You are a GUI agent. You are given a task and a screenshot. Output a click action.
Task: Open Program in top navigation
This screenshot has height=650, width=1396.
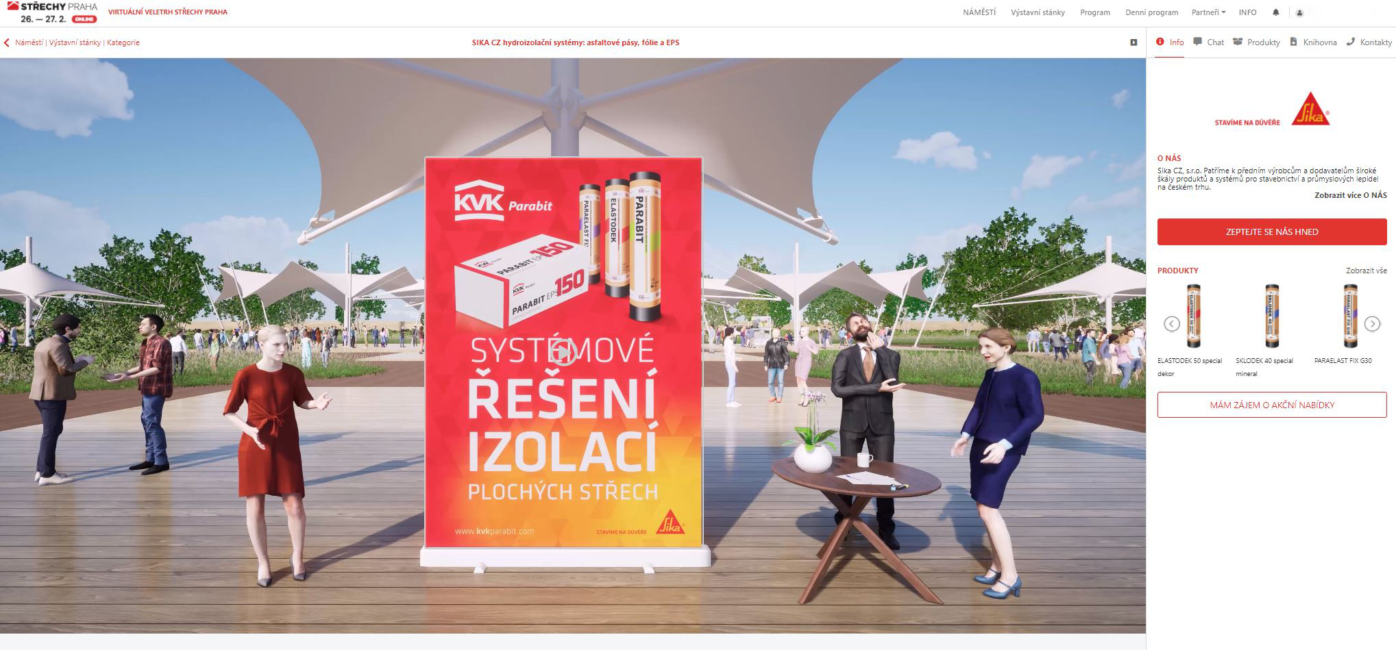(1095, 12)
